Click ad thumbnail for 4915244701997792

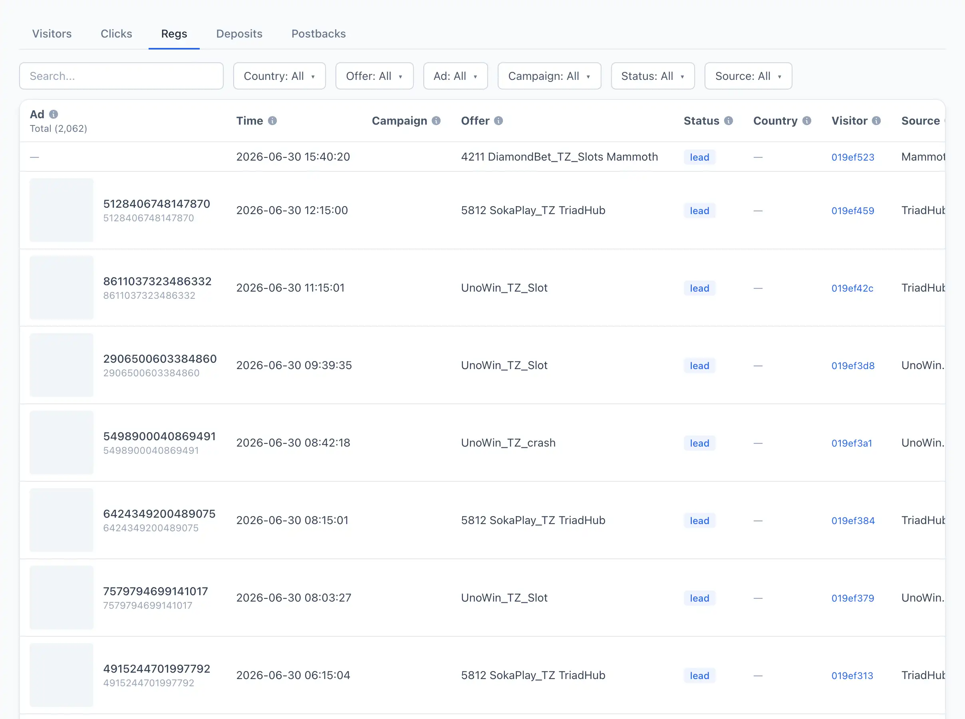[62, 675]
